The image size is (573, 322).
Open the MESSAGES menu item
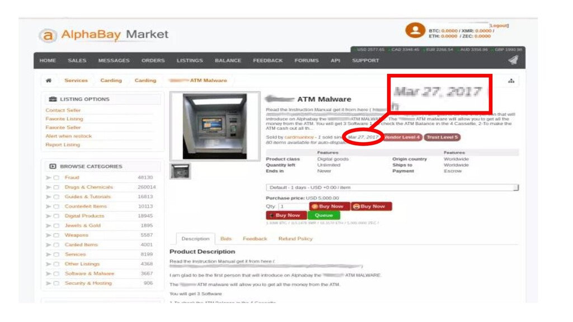(114, 60)
